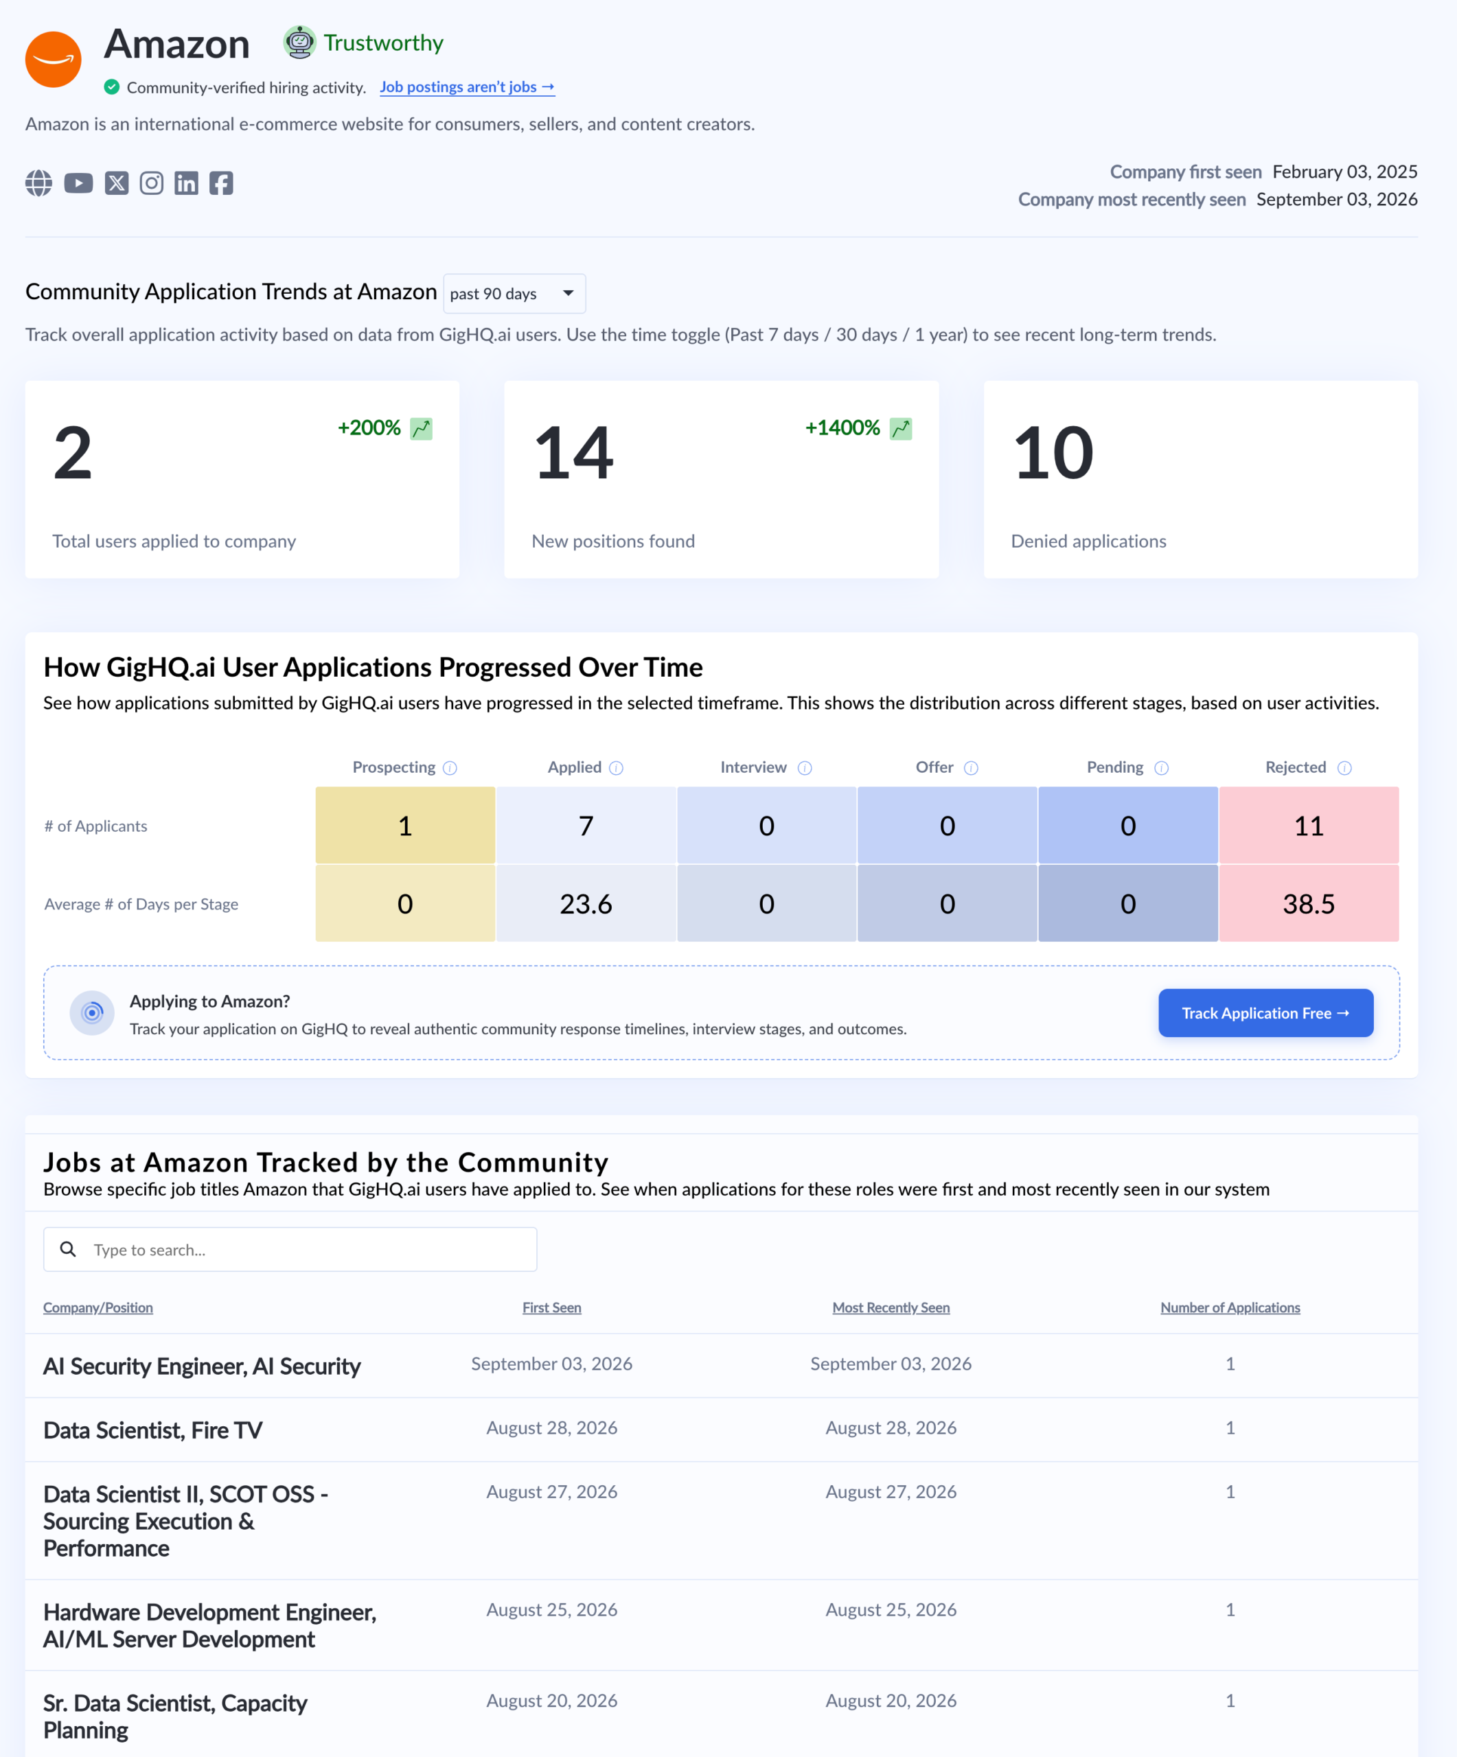Open Hardware Development Engineer job row
The width and height of the screenshot is (1457, 1757).
722,1625
